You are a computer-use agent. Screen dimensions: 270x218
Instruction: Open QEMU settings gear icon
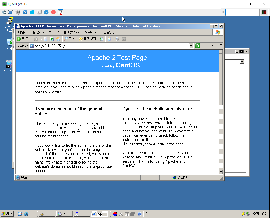tap(18, 12)
